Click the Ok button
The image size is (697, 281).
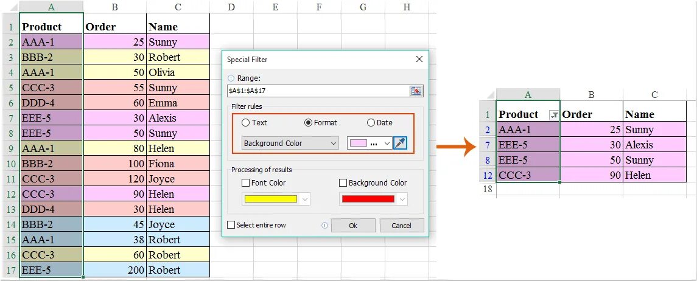point(353,226)
